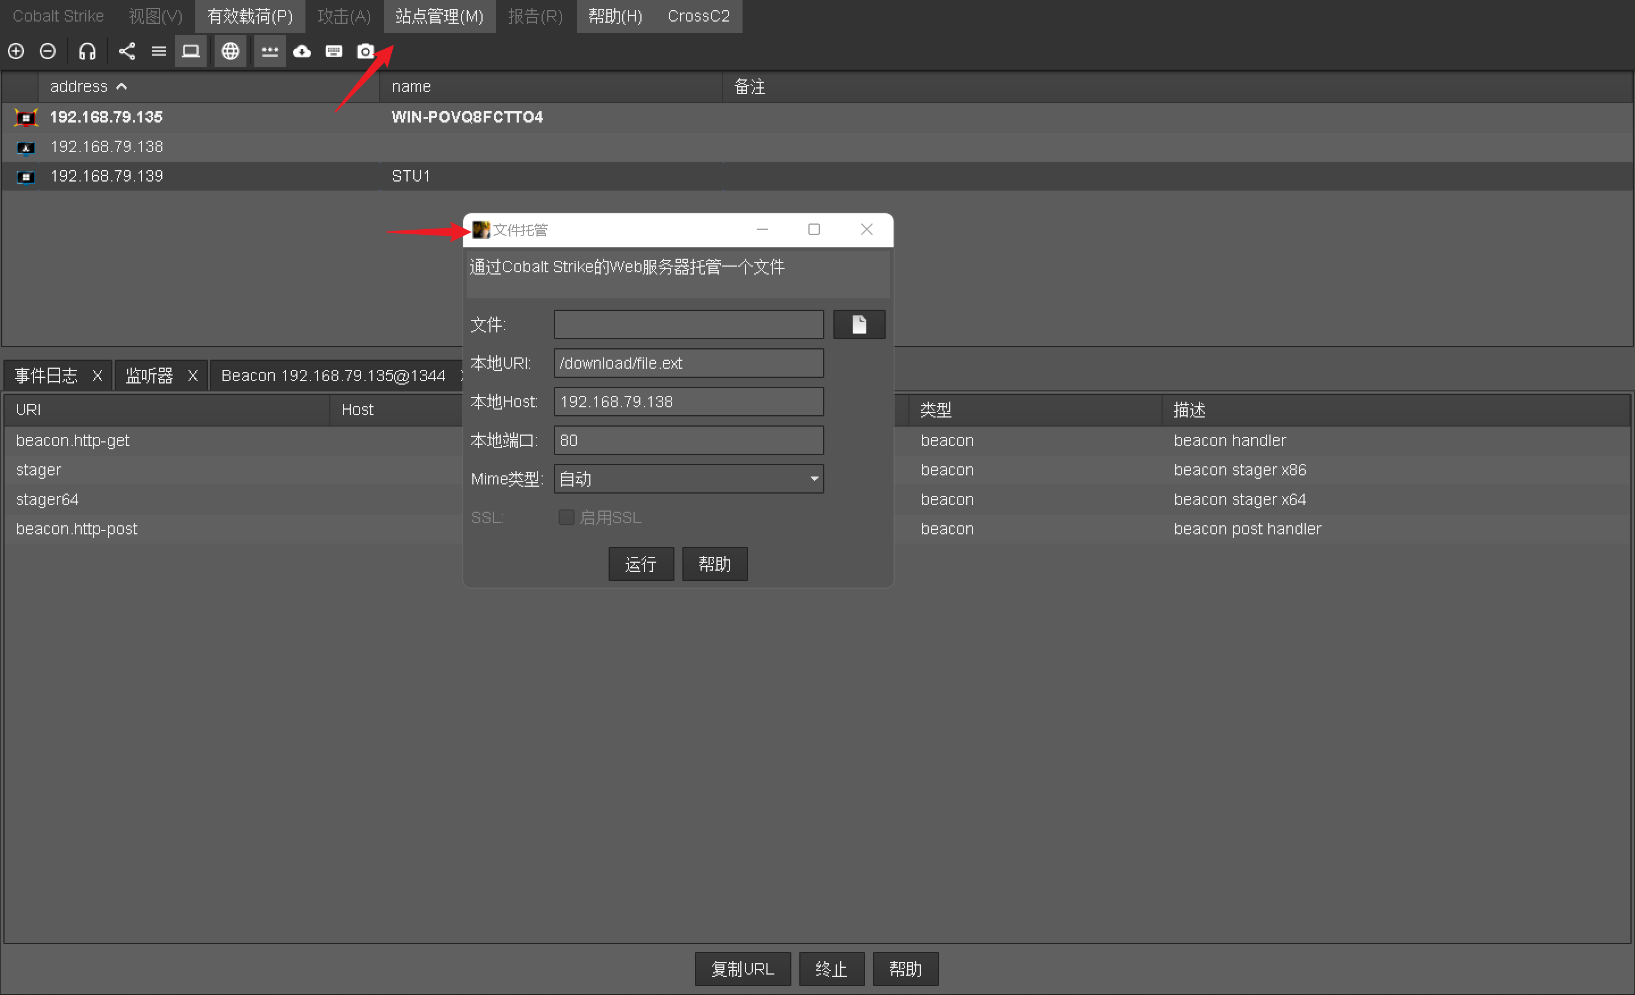
Task: Close the 事件日志 tab with its X
Action: coord(98,375)
